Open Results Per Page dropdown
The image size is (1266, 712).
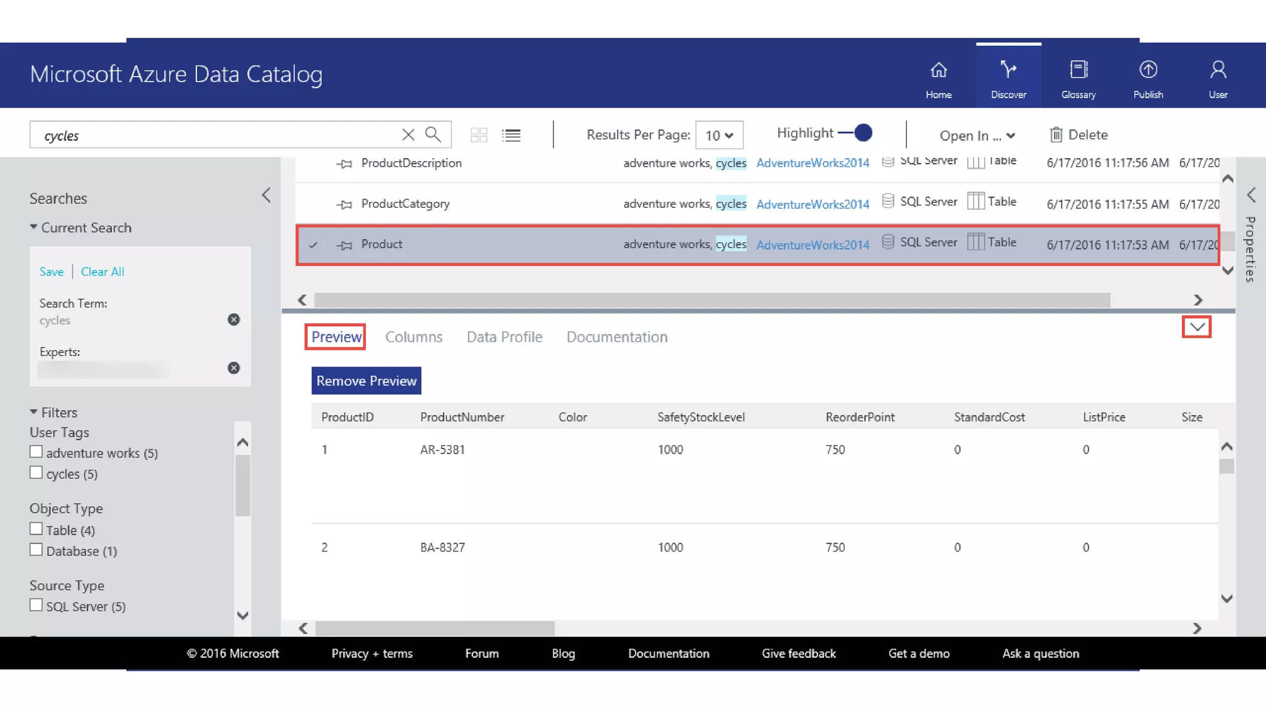click(x=719, y=135)
